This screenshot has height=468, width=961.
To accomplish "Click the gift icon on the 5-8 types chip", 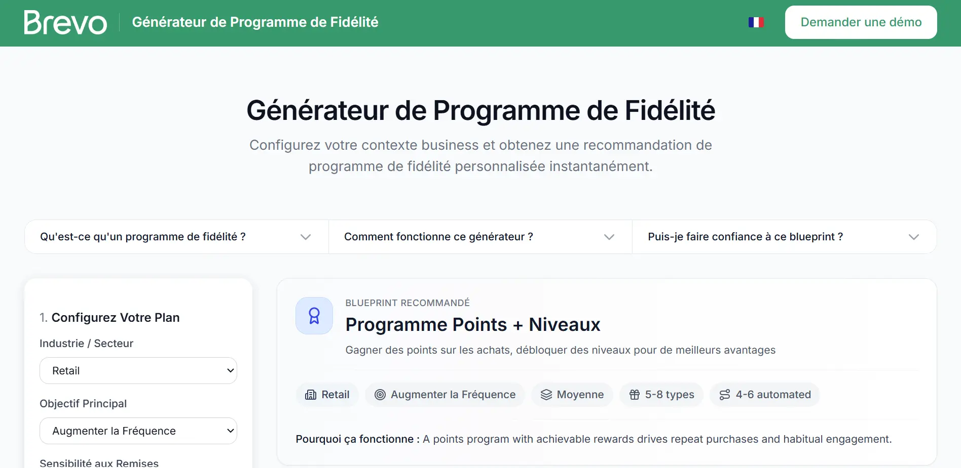I will click(635, 395).
